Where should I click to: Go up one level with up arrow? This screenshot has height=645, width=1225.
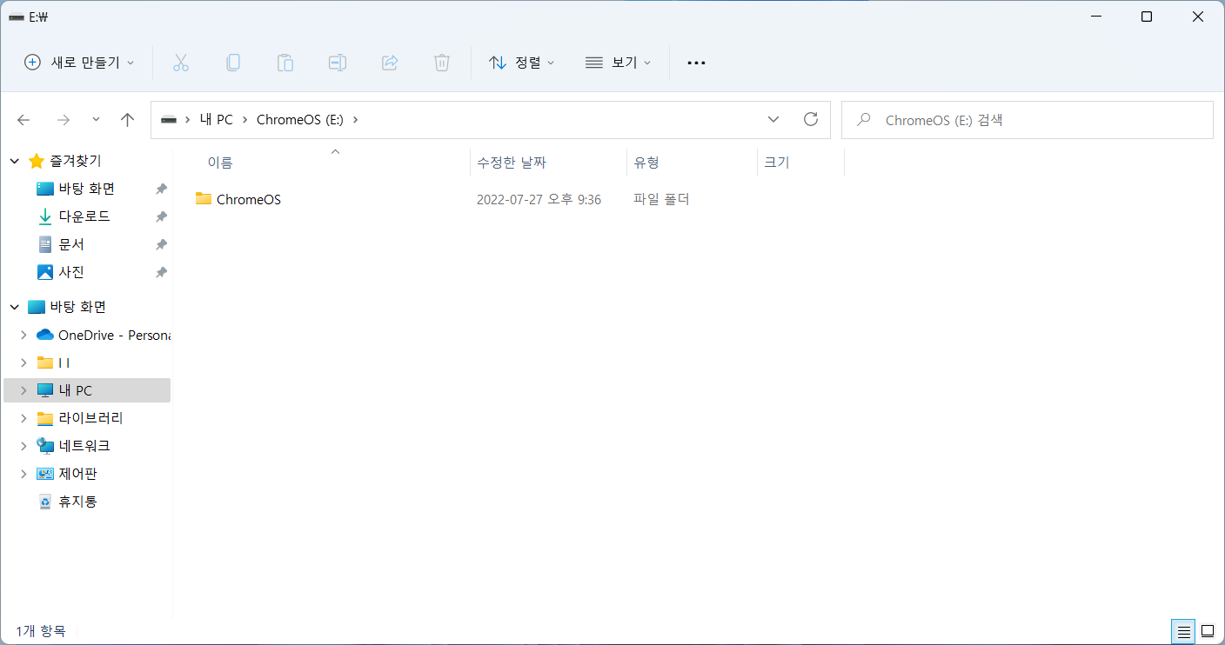[128, 120]
